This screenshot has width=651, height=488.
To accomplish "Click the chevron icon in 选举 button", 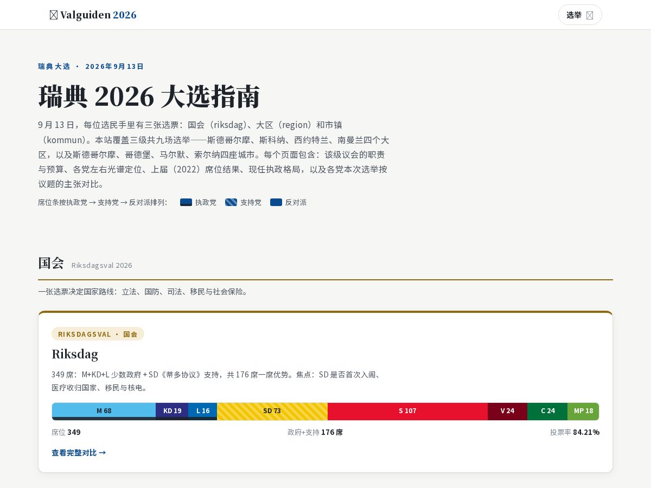I will tap(590, 15).
